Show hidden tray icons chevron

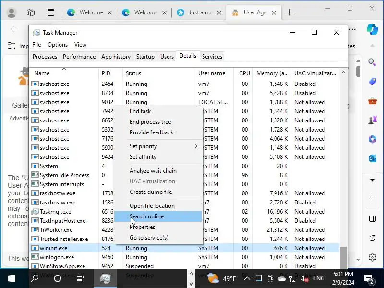coord(247,278)
